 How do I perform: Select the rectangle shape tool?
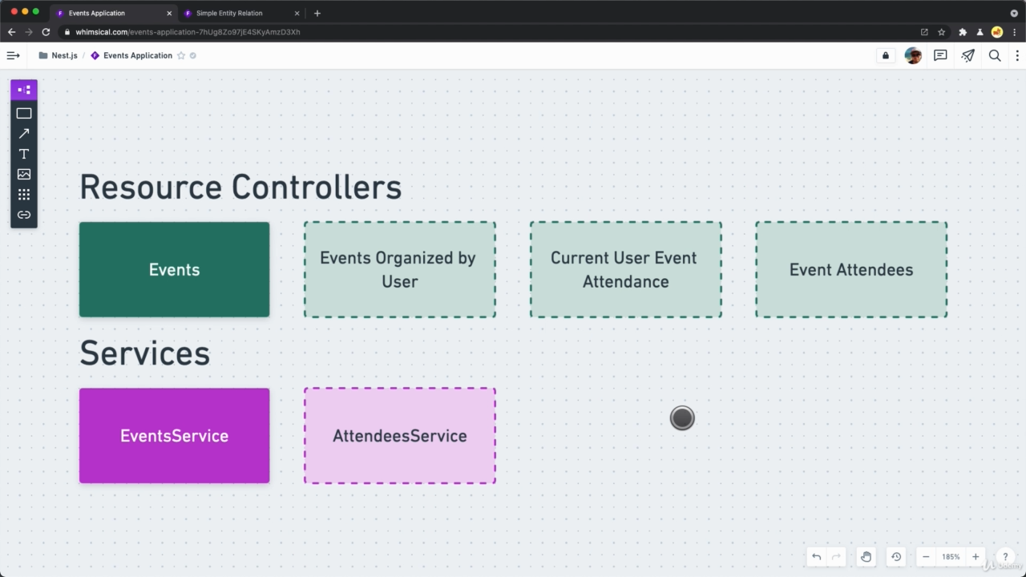24,114
